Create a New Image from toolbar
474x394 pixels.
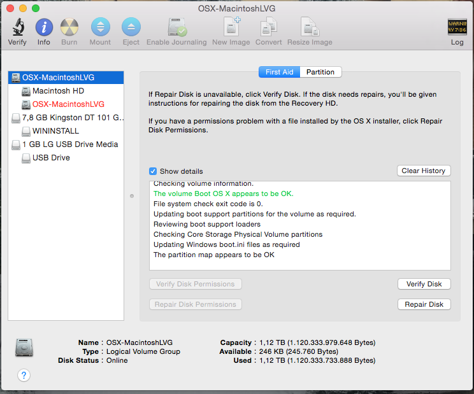pyautogui.click(x=231, y=27)
